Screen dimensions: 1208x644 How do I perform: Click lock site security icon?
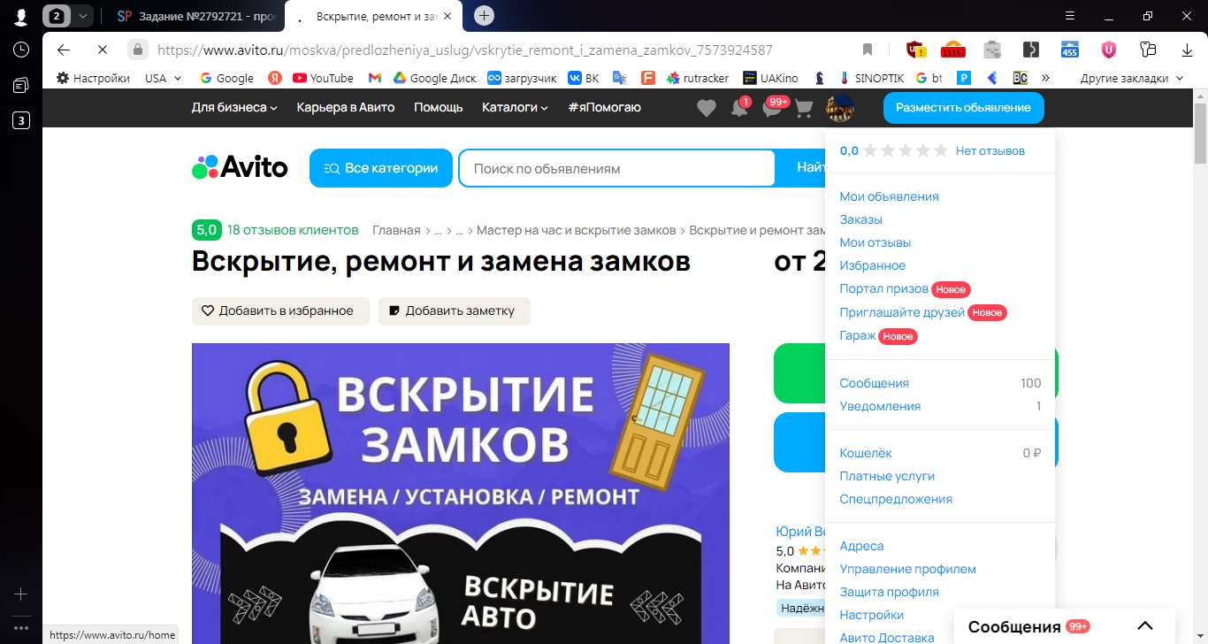click(137, 50)
